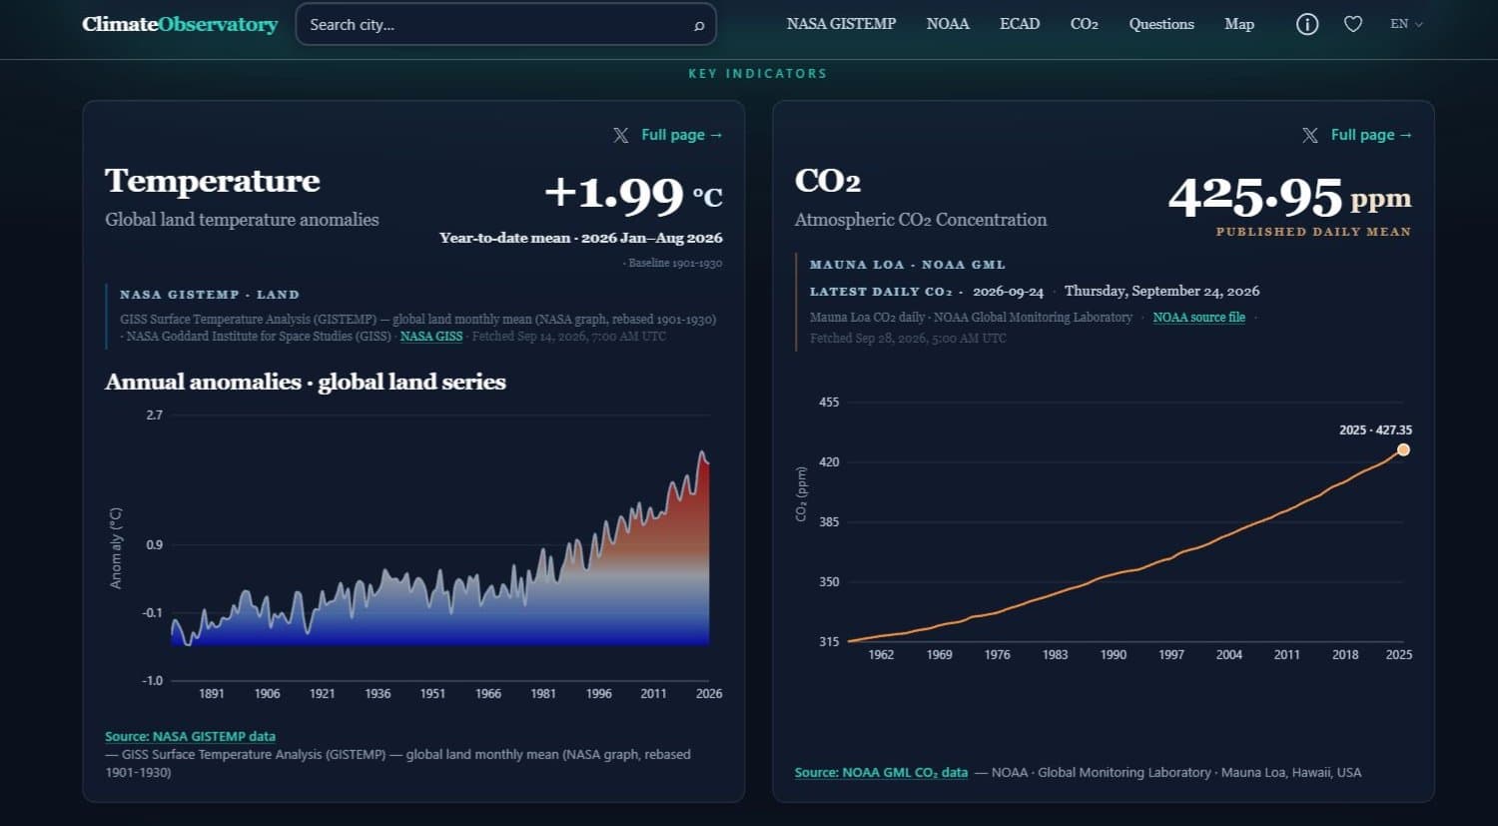Open CO₂ navigation item
The width and height of the screenshot is (1498, 826).
click(x=1085, y=24)
